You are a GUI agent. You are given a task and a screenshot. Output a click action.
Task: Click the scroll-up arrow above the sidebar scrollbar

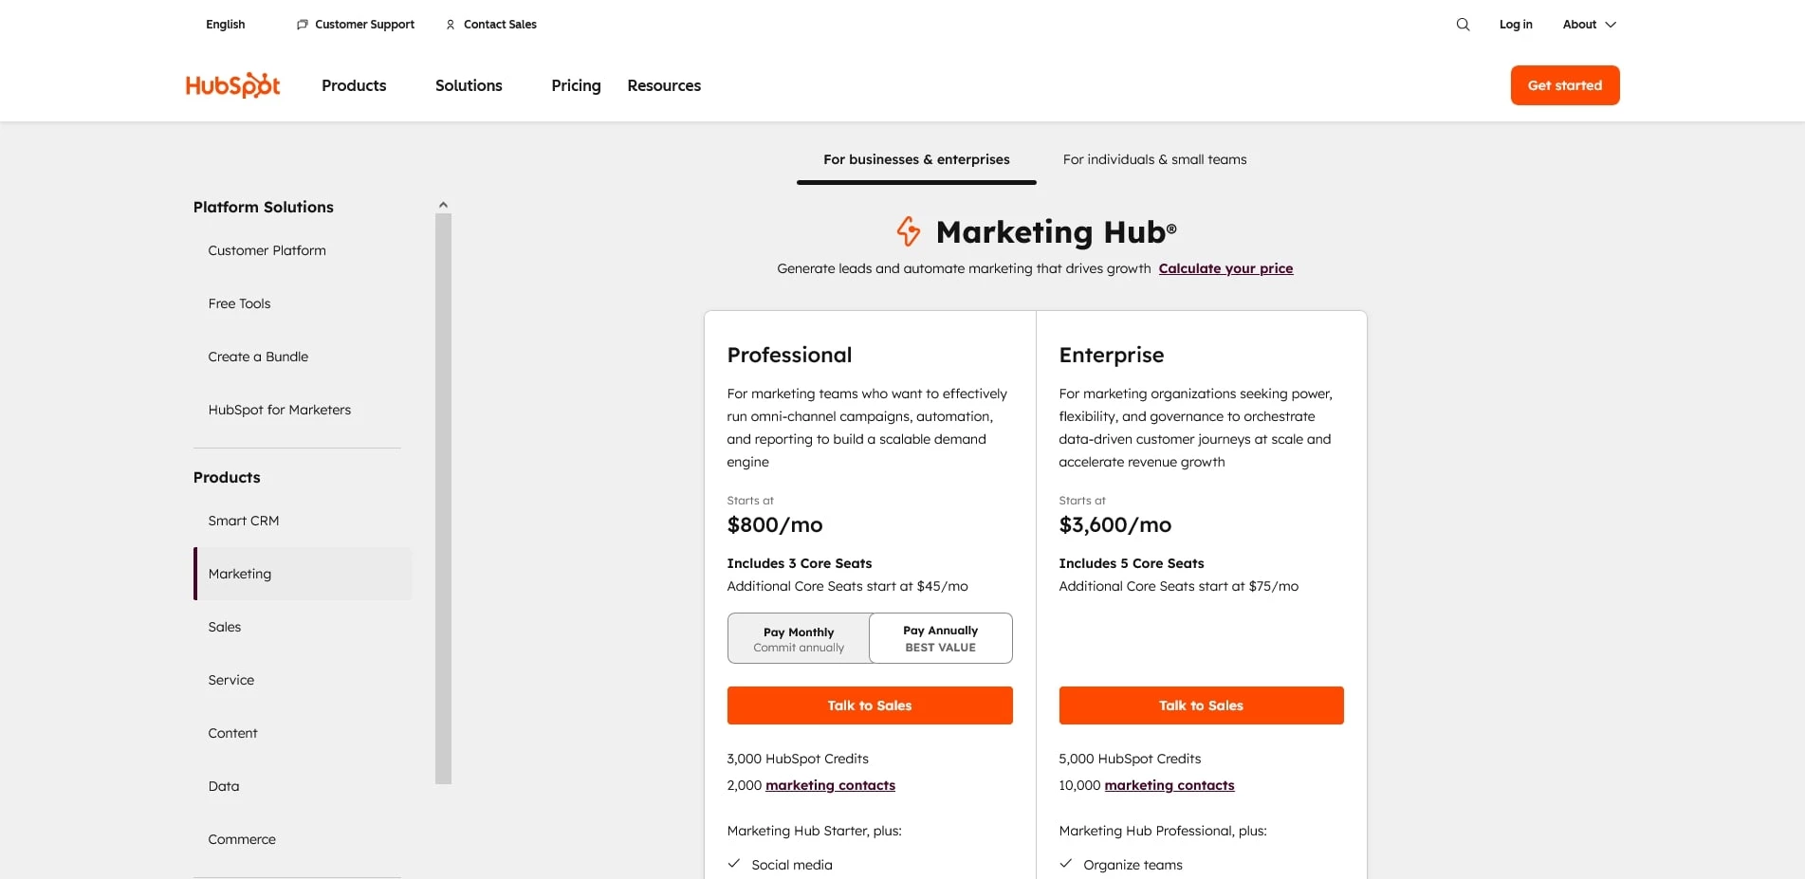tap(443, 203)
